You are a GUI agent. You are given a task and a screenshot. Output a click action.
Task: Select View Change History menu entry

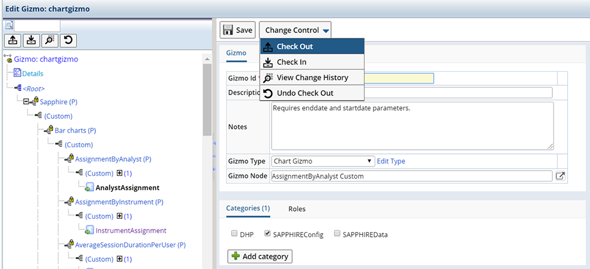(312, 77)
